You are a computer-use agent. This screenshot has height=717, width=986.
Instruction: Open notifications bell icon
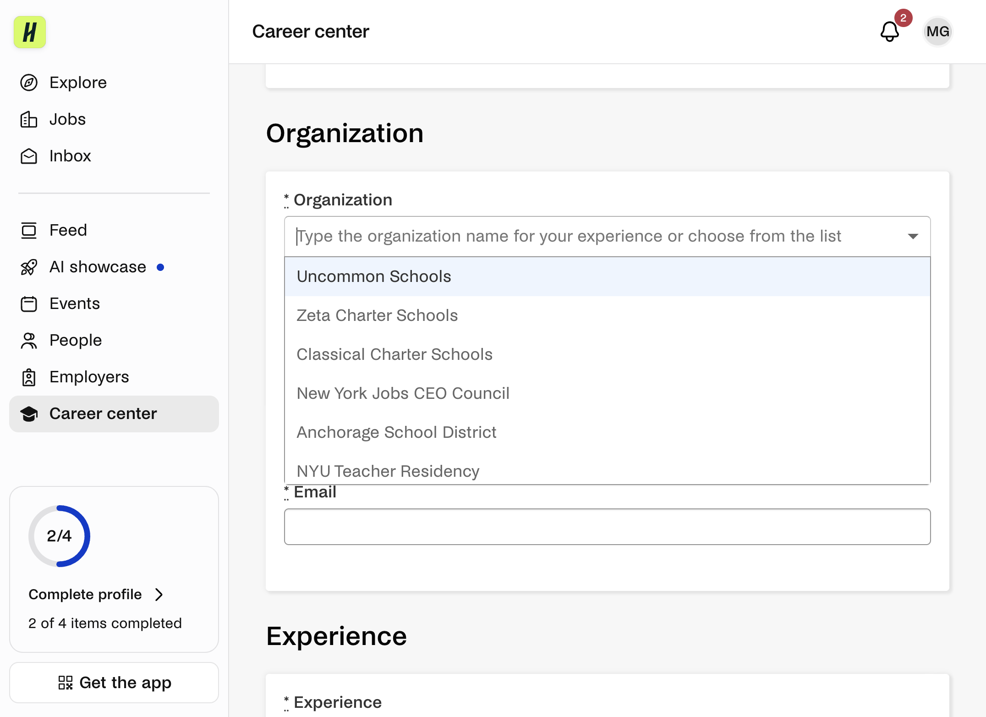click(889, 32)
